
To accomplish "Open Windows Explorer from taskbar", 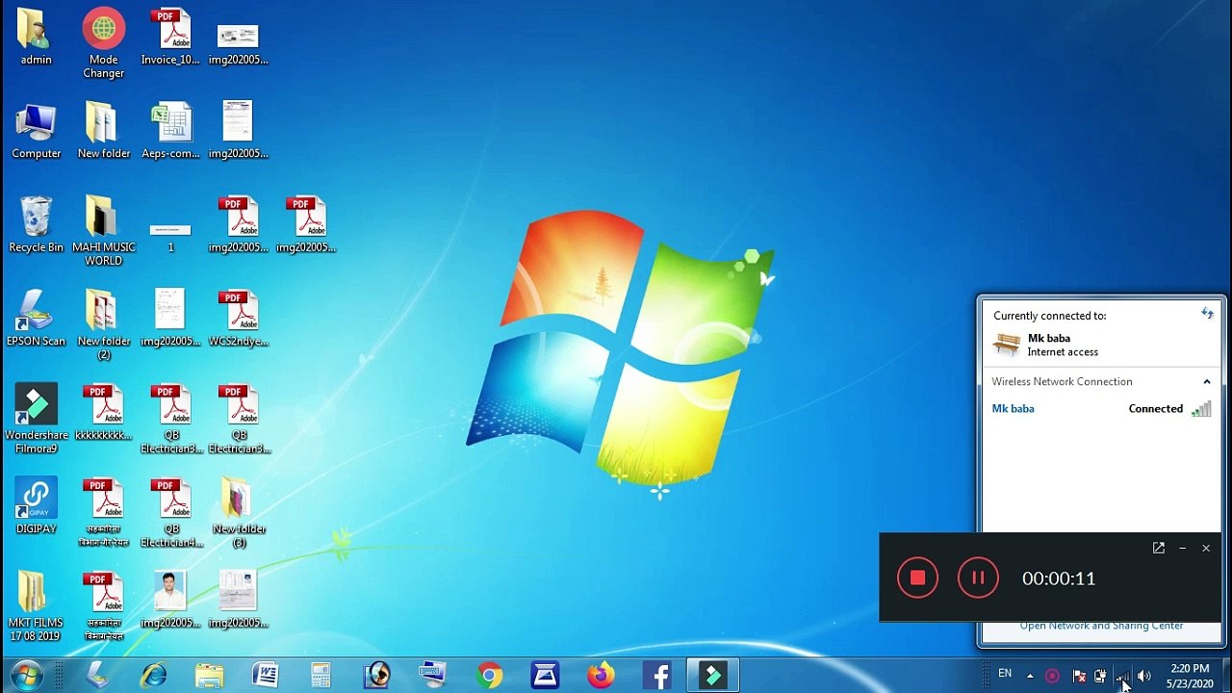I will click(x=209, y=676).
